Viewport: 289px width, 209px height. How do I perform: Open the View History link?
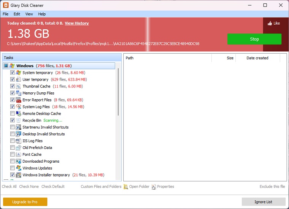pos(77,23)
